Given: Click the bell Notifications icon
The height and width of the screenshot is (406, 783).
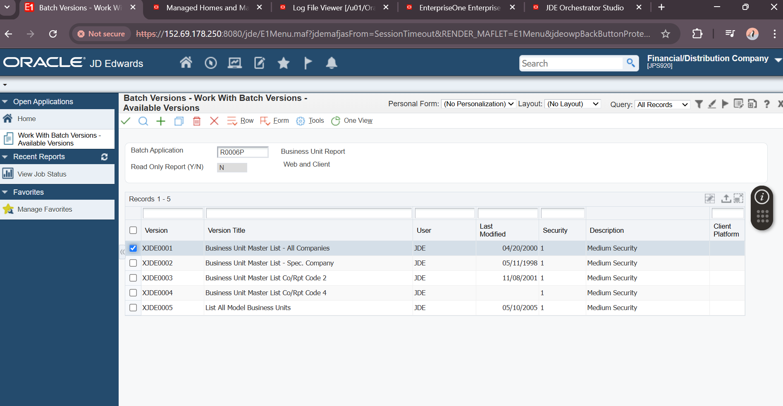Looking at the screenshot, I should pos(332,63).
